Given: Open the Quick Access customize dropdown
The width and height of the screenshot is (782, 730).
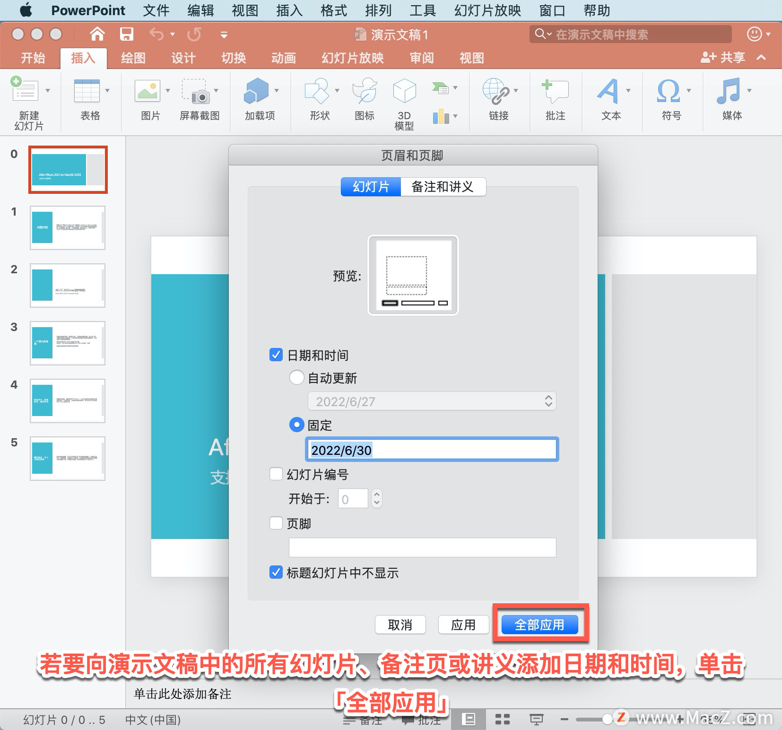Looking at the screenshot, I should (224, 35).
